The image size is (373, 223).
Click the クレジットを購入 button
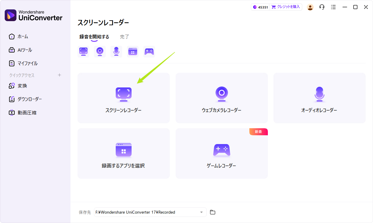[285, 6]
